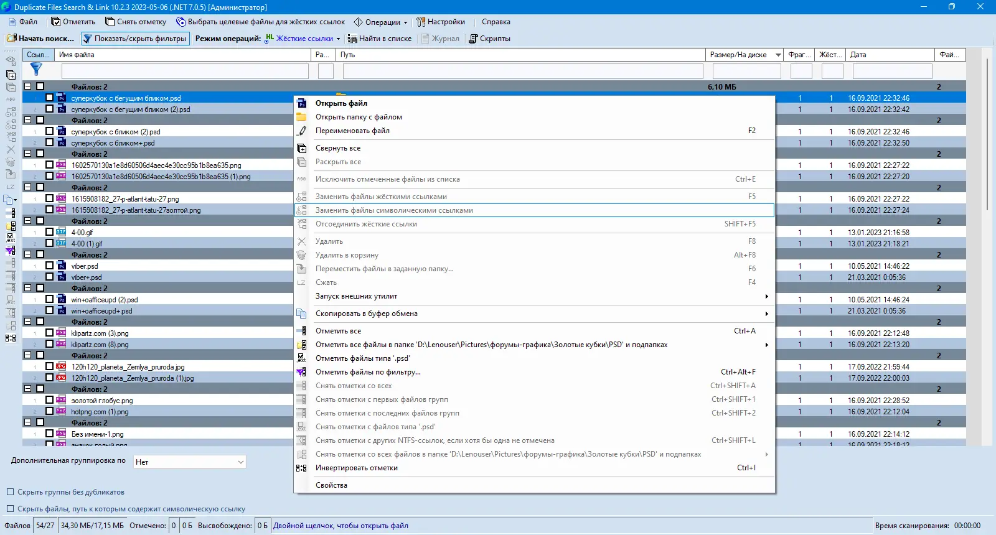Open the Scripts toolbar item
Image resolution: width=996 pixels, height=535 pixels.
click(x=490, y=39)
